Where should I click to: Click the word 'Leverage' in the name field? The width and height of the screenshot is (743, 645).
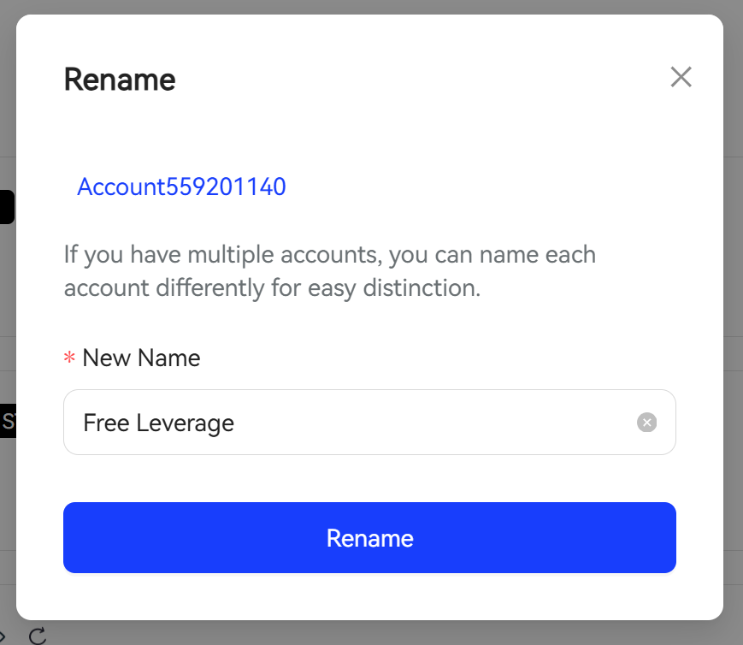[186, 423]
